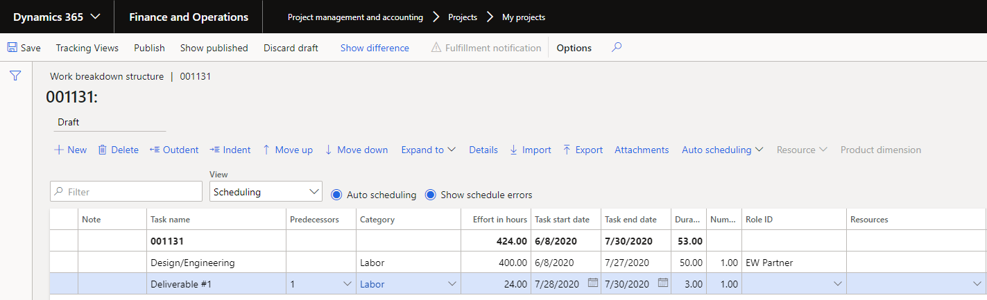Open the Auto scheduling toolbar menu

[722, 150]
